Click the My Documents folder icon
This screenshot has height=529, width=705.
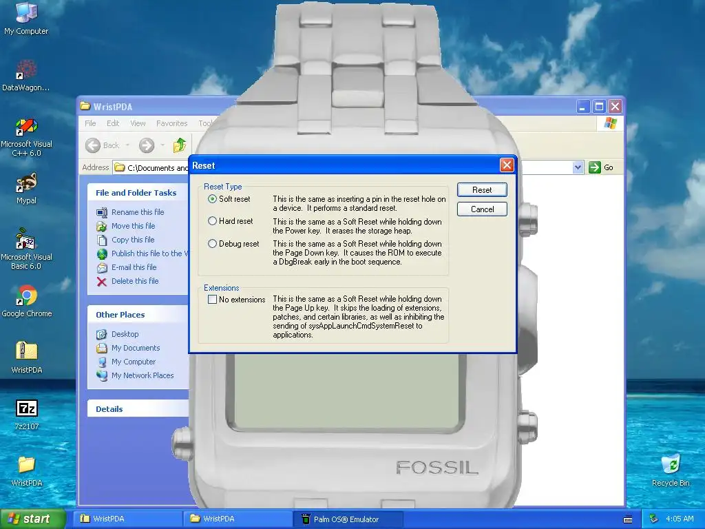tap(102, 348)
